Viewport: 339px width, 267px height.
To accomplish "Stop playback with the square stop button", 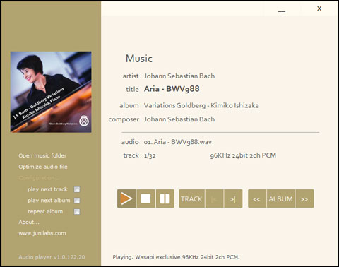I will point(145,198).
